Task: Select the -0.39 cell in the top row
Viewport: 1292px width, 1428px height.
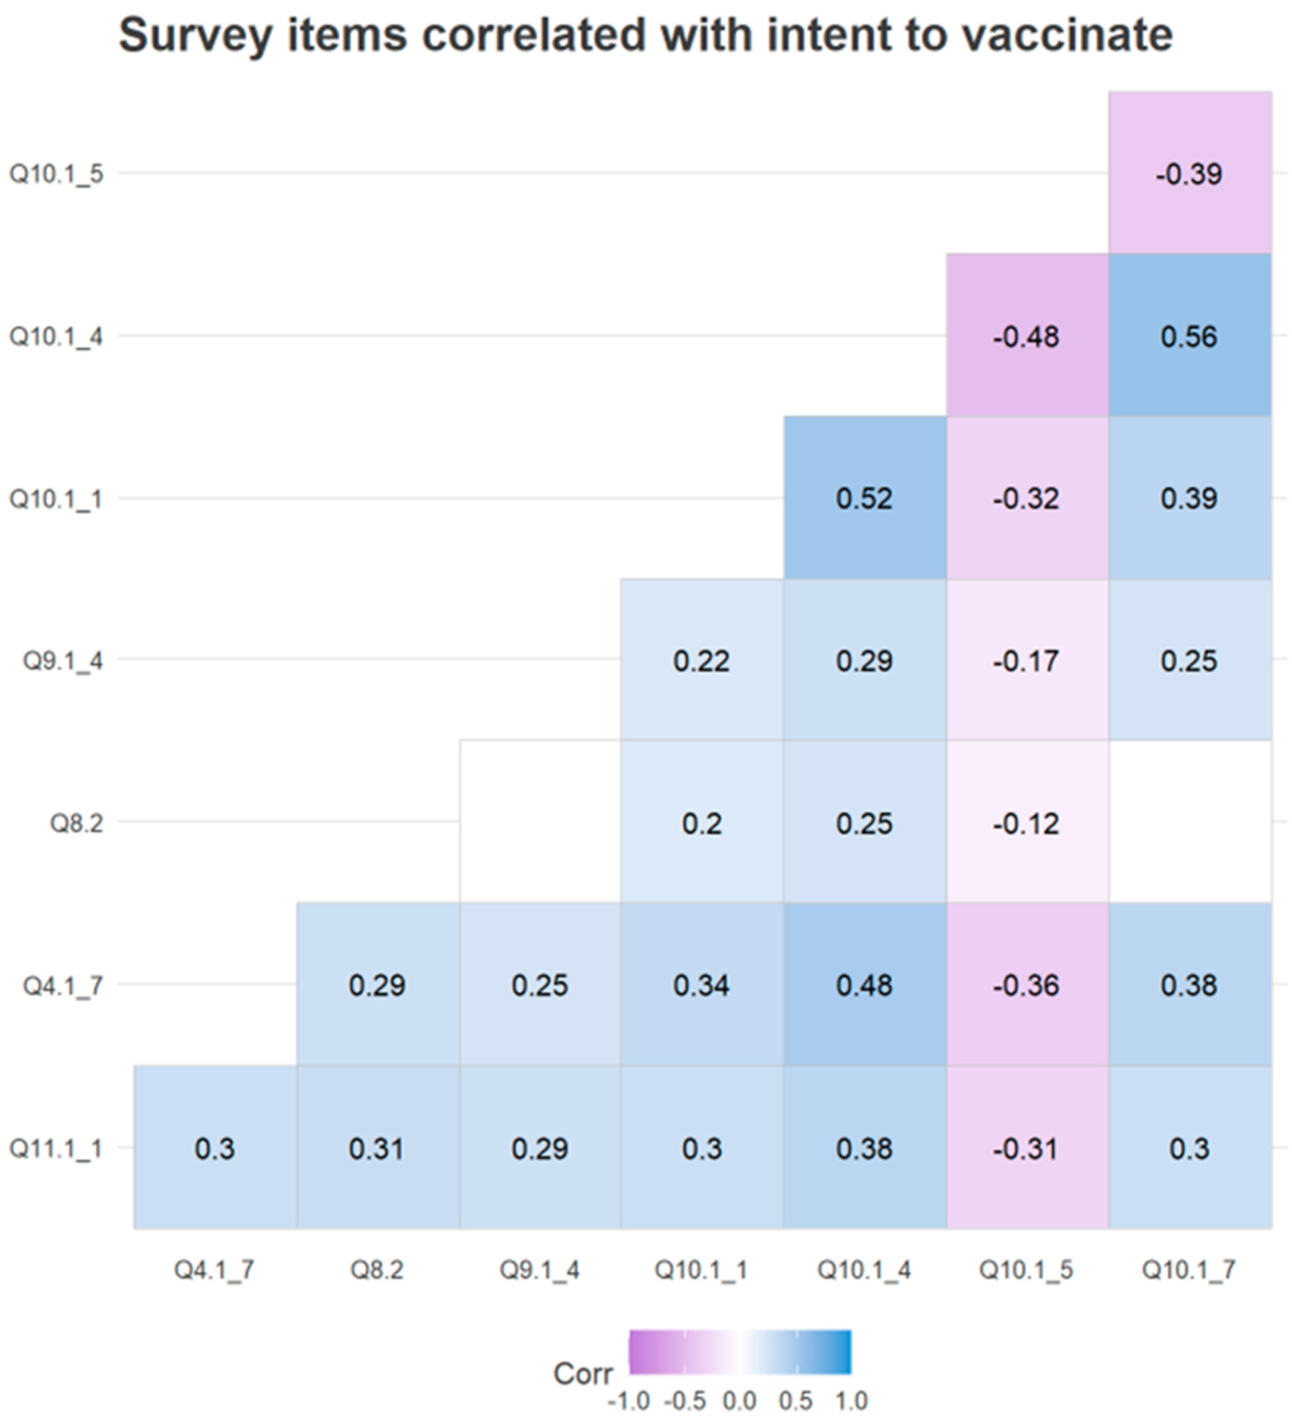Action: 1189,174
